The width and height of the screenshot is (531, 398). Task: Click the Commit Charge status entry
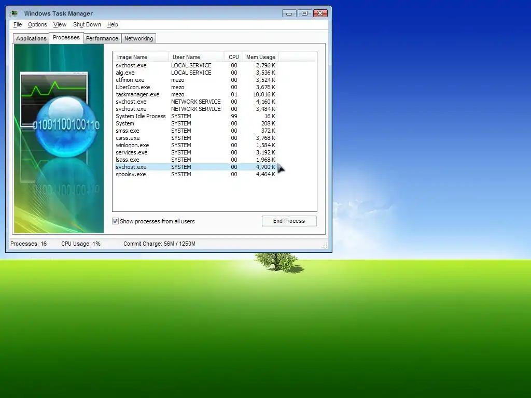[x=159, y=244]
